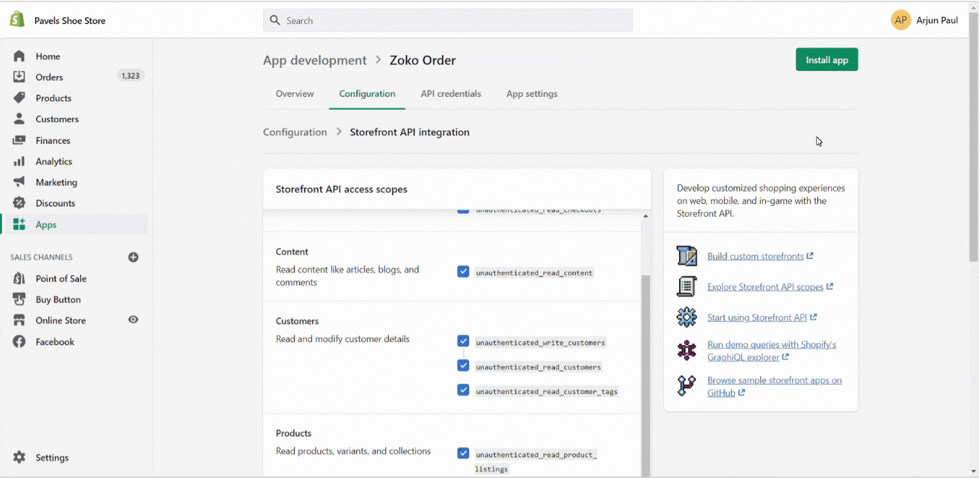Select the Configuration tab
Image resolution: width=979 pixels, height=478 pixels.
[367, 94]
